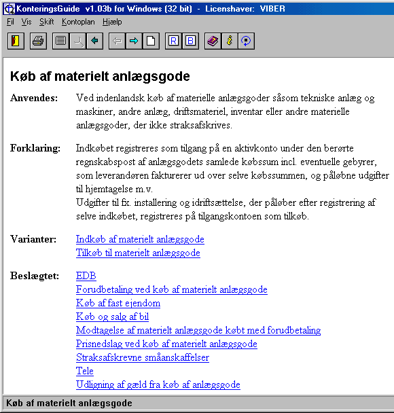Open the contents list toolbar icon
This screenshot has width=394, height=413.
pos(61,41)
